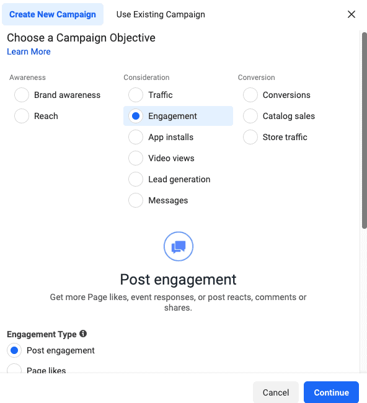Click the Post engagement chat bubbles icon
Image resolution: width=367 pixels, height=403 pixels.
tap(179, 247)
